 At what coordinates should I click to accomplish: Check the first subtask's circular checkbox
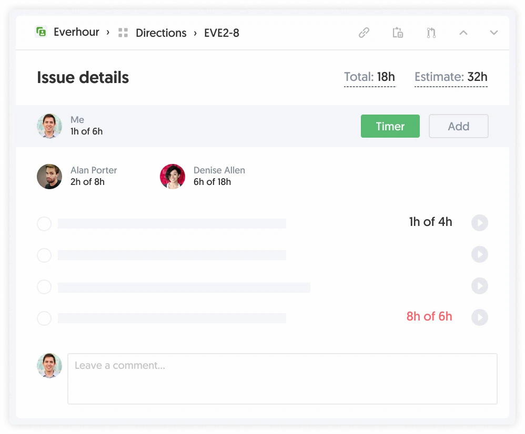click(x=44, y=224)
